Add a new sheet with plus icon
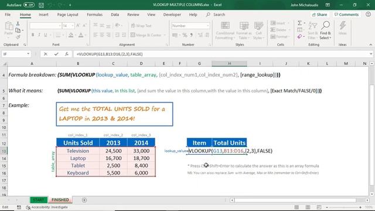 (84, 200)
